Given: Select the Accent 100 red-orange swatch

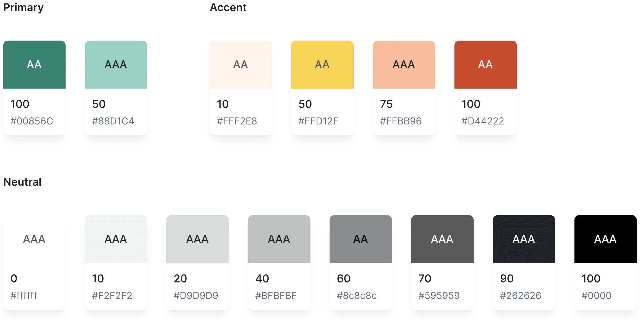Looking at the screenshot, I should coord(485,65).
